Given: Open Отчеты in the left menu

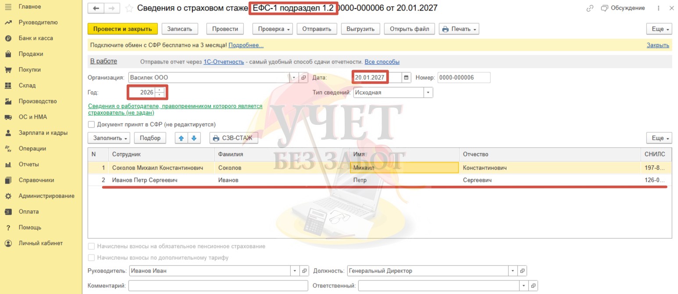Looking at the screenshot, I should tap(29, 164).
